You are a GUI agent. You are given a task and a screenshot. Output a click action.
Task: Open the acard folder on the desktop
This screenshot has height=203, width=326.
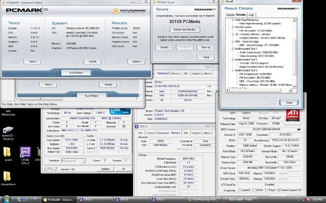[x=7, y=152]
